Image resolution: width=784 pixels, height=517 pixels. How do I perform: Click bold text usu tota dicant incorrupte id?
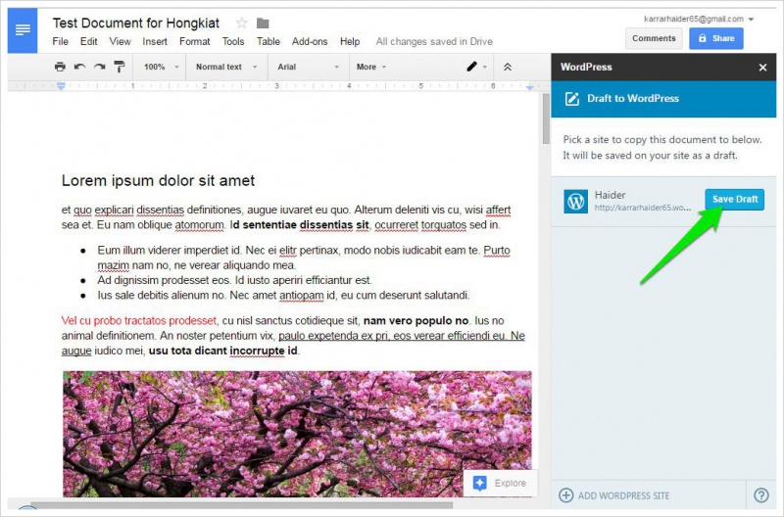pos(223,351)
